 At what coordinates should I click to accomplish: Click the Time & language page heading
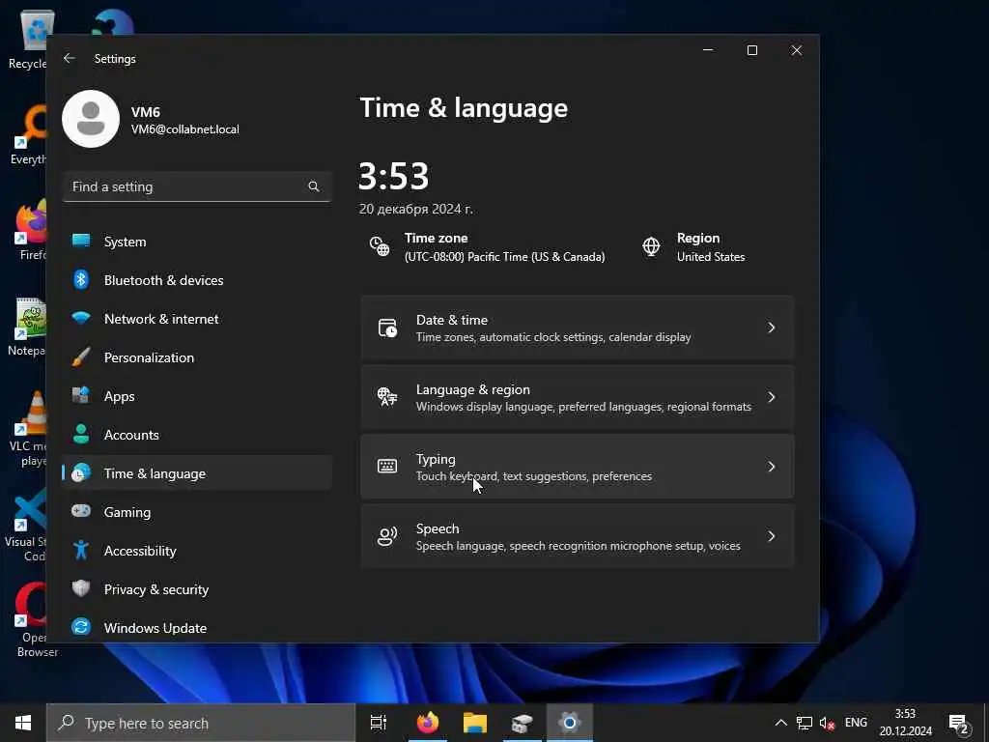[x=464, y=108]
